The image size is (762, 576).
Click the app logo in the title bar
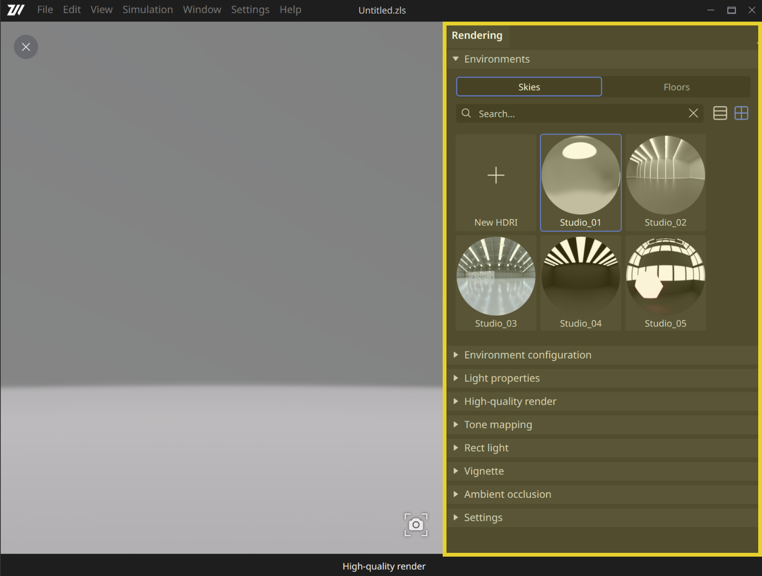(16, 10)
